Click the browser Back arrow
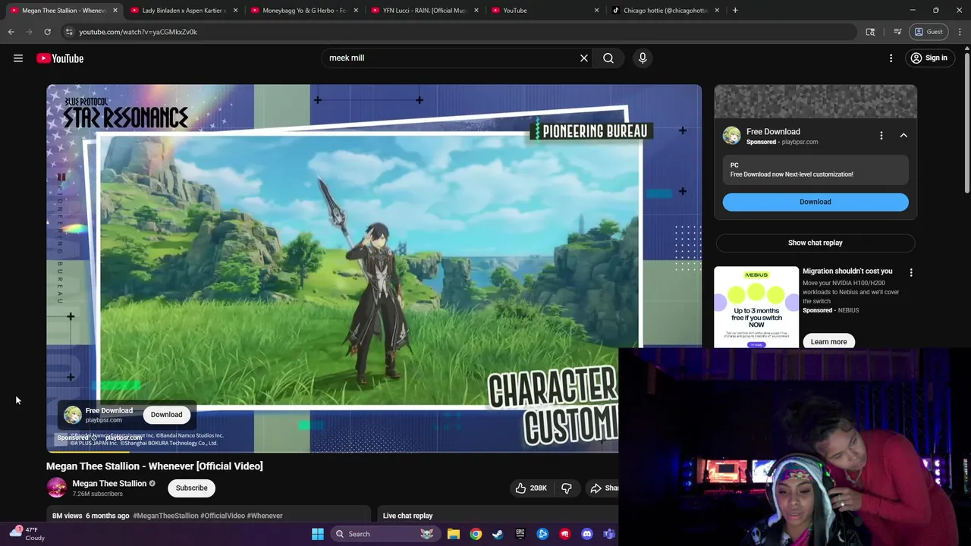This screenshot has width=971, height=546. [x=11, y=32]
